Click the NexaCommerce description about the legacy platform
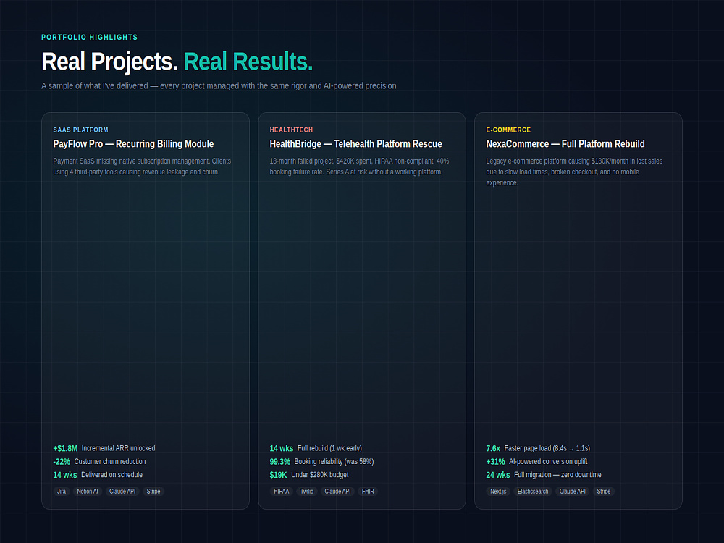This screenshot has height=543, width=724. [574, 172]
